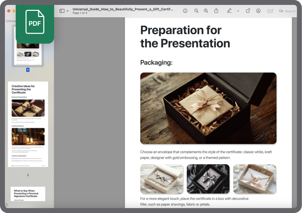Expand the highlight color dropdown arrow
The width and height of the screenshot is (302, 213).
(238, 11)
